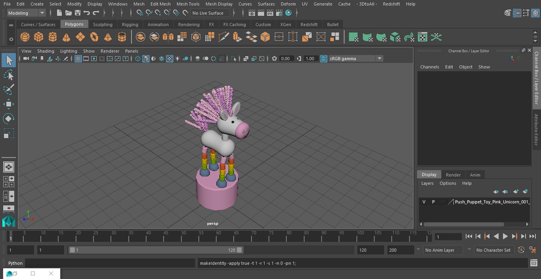541x279 pixels.
Task: Open the Layers menu in Layer Editor
Action: pyautogui.click(x=427, y=183)
